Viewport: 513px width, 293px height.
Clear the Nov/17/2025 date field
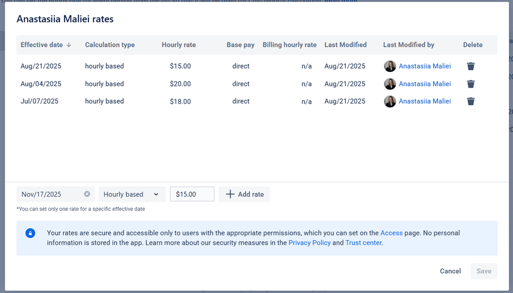pos(87,194)
